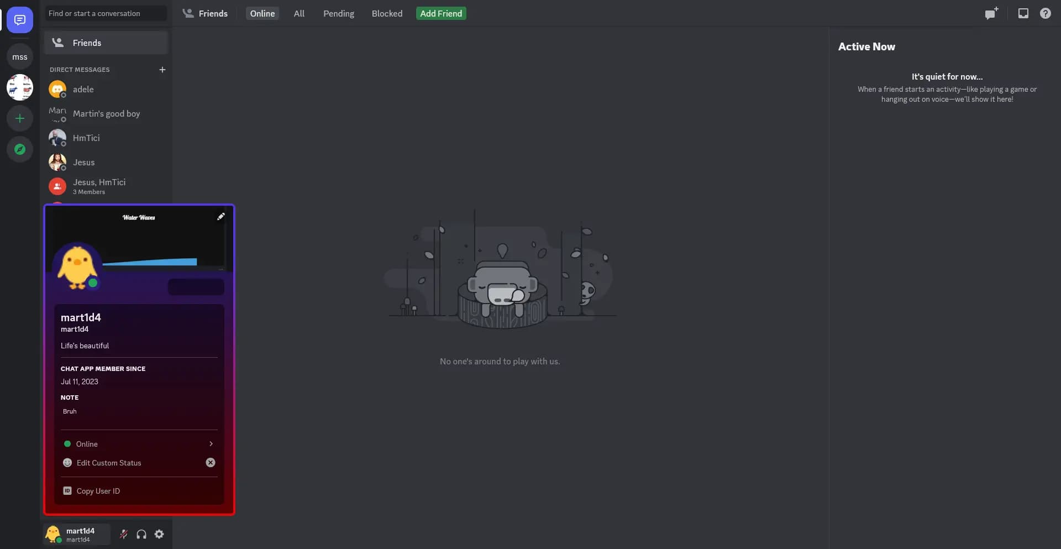This screenshot has height=549, width=1061.
Task: Toggle headphones deafen
Action: [x=141, y=534]
